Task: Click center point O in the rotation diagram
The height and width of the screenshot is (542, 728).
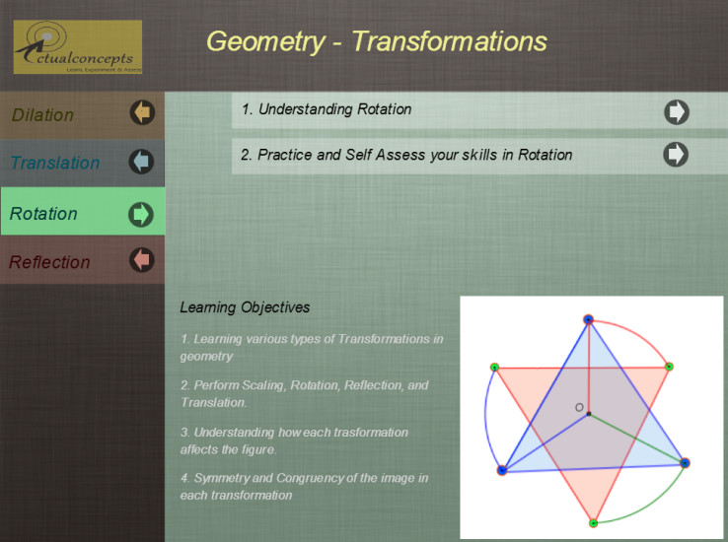Action: point(589,413)
